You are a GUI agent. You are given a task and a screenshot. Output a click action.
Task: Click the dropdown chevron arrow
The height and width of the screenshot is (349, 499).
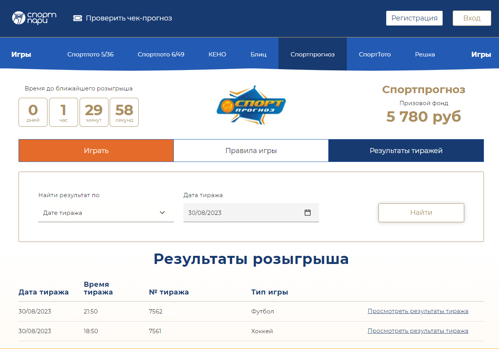[162, 213]
